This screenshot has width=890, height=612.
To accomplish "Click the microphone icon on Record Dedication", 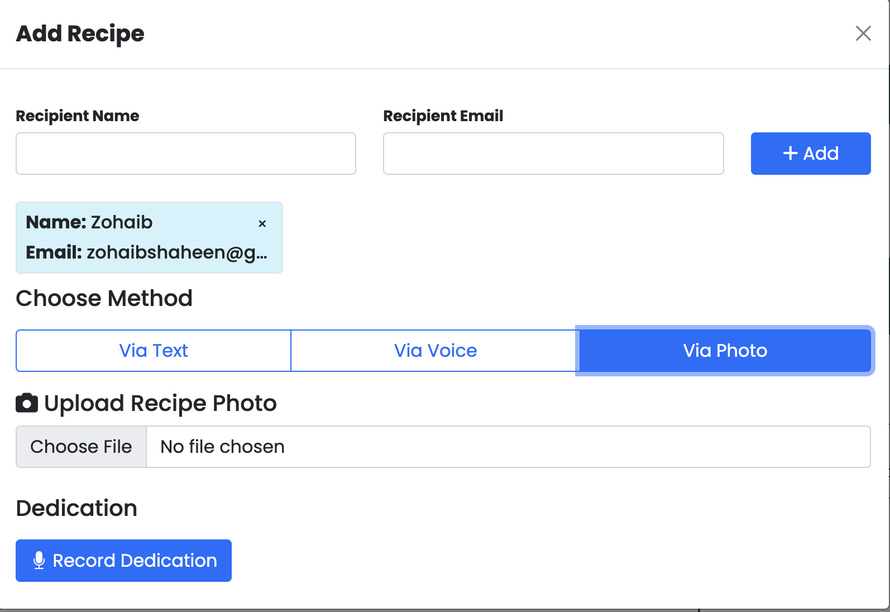I will (39, 561).
